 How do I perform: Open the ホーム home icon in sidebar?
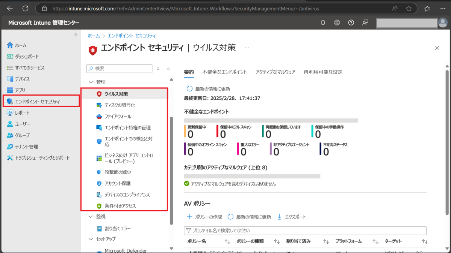click(x=10, y=45)
